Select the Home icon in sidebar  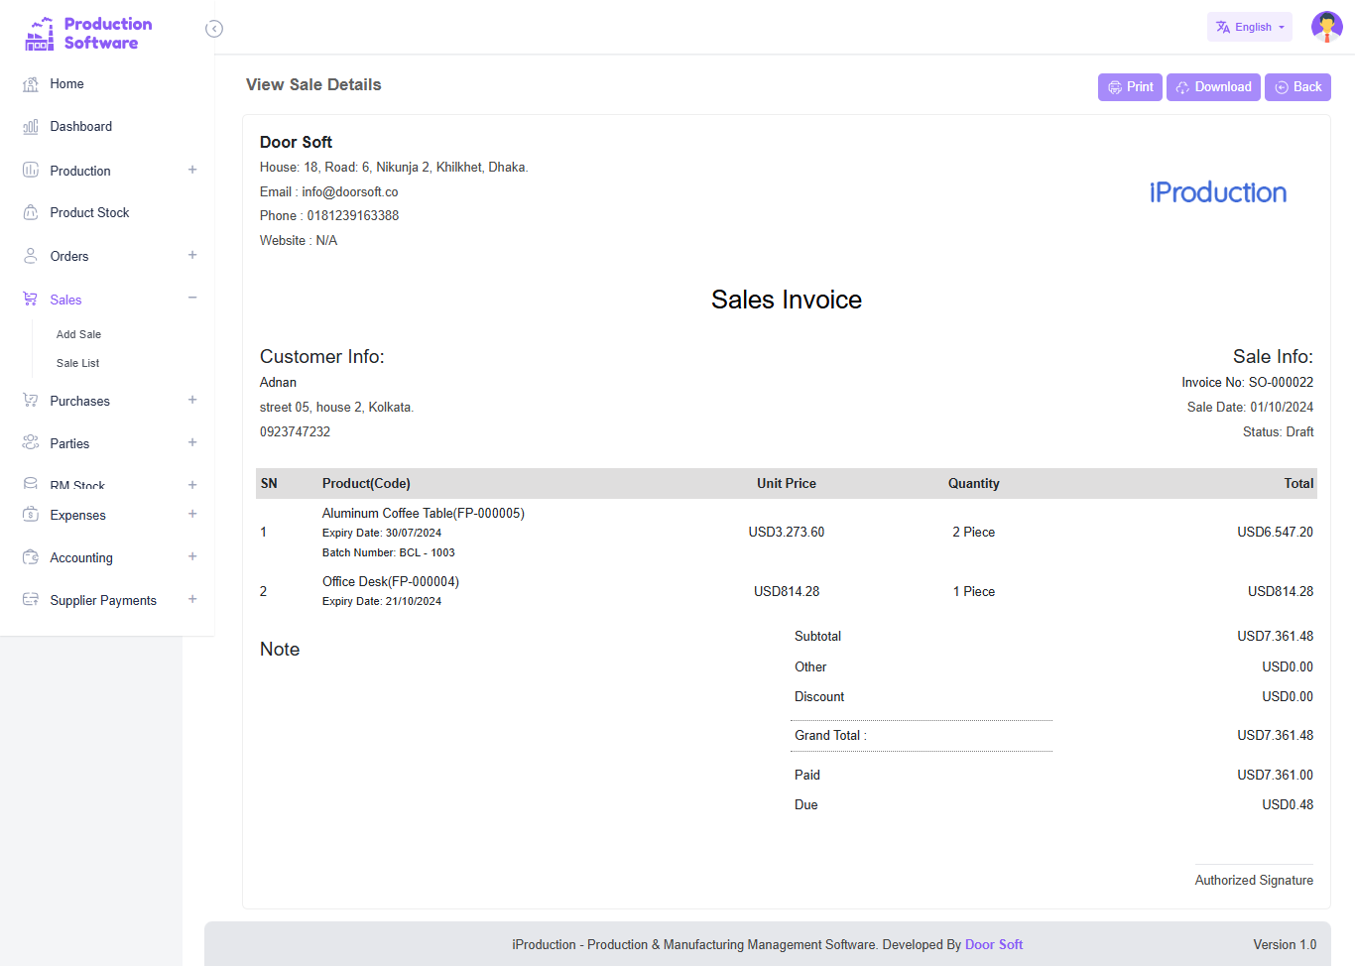click(x=30, y=84)
